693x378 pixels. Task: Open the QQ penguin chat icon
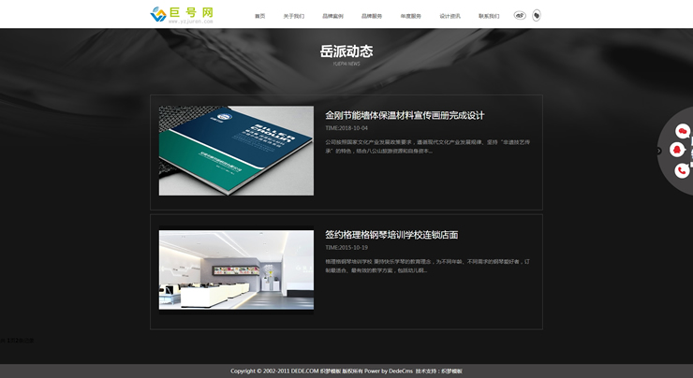pyautogui.click(x=677, y=151)
